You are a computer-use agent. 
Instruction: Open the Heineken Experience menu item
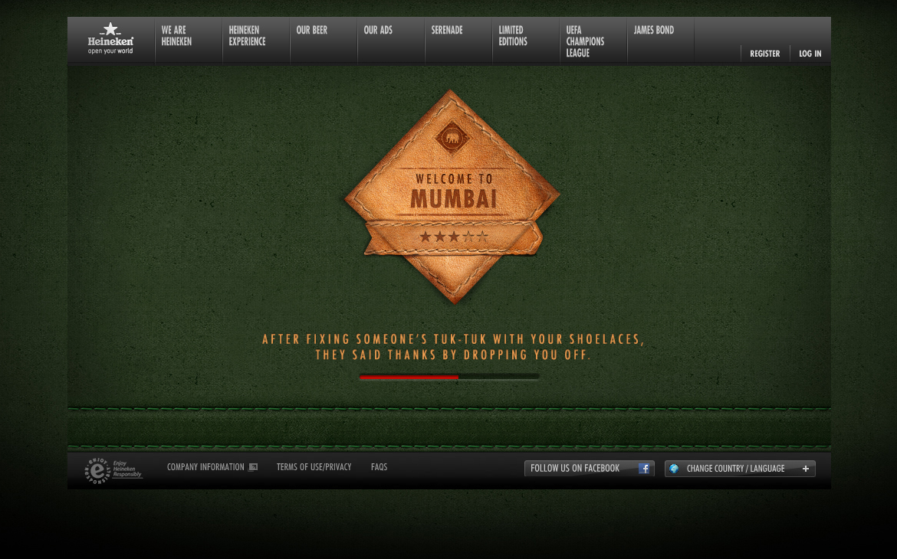tap(247, 35)
